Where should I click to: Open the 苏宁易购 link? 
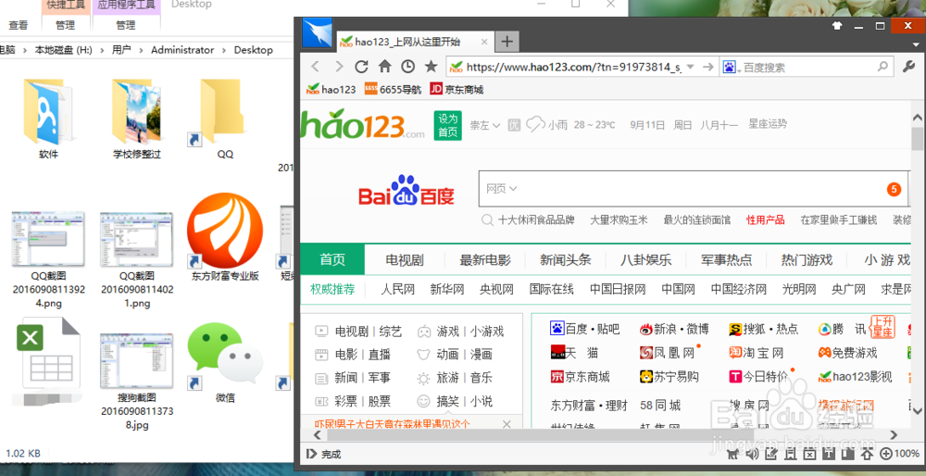(x=669, y=377)
